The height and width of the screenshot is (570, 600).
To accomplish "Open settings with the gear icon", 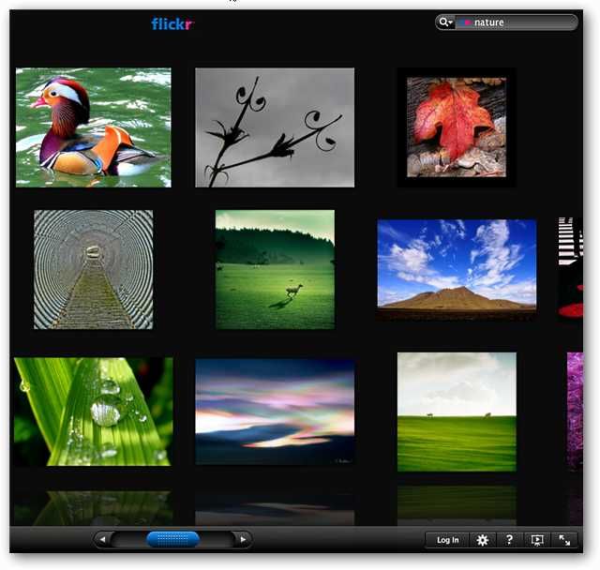I will pyautogui.click(x=483, y=540).
